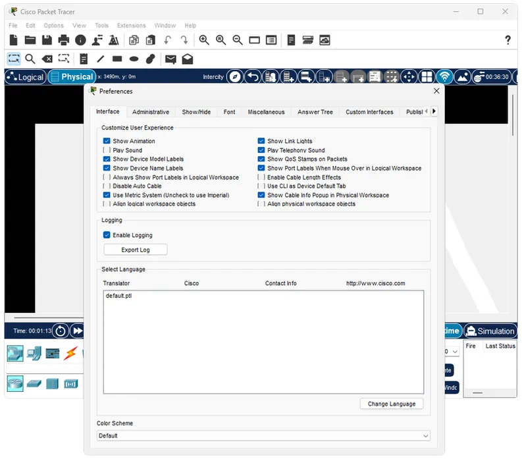Toggle Show Device Model Labels
The width and height of the screenshot is (522, 461).
(107, 159)
